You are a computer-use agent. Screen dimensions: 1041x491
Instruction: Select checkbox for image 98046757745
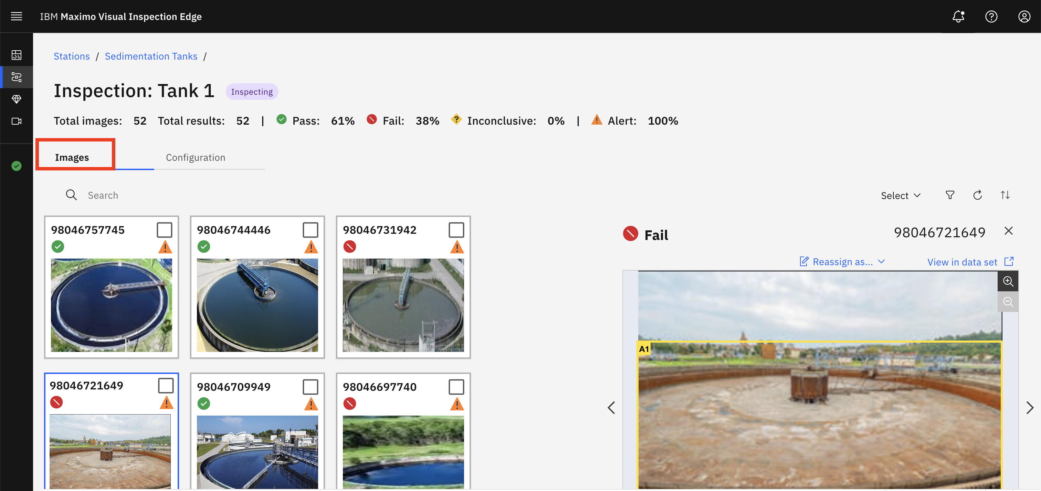164,230
